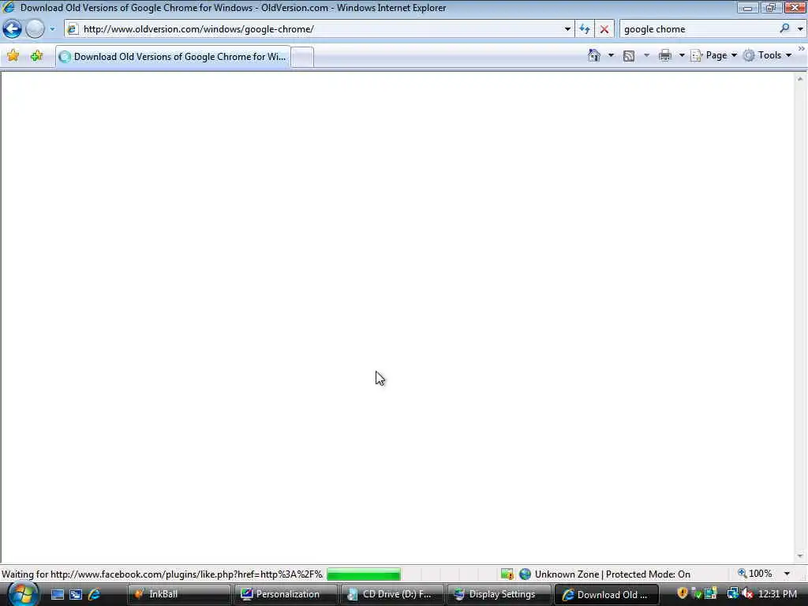Click Internet Explorer logo in title bar
The image size is (808, 606).
[x=9, y=7]
